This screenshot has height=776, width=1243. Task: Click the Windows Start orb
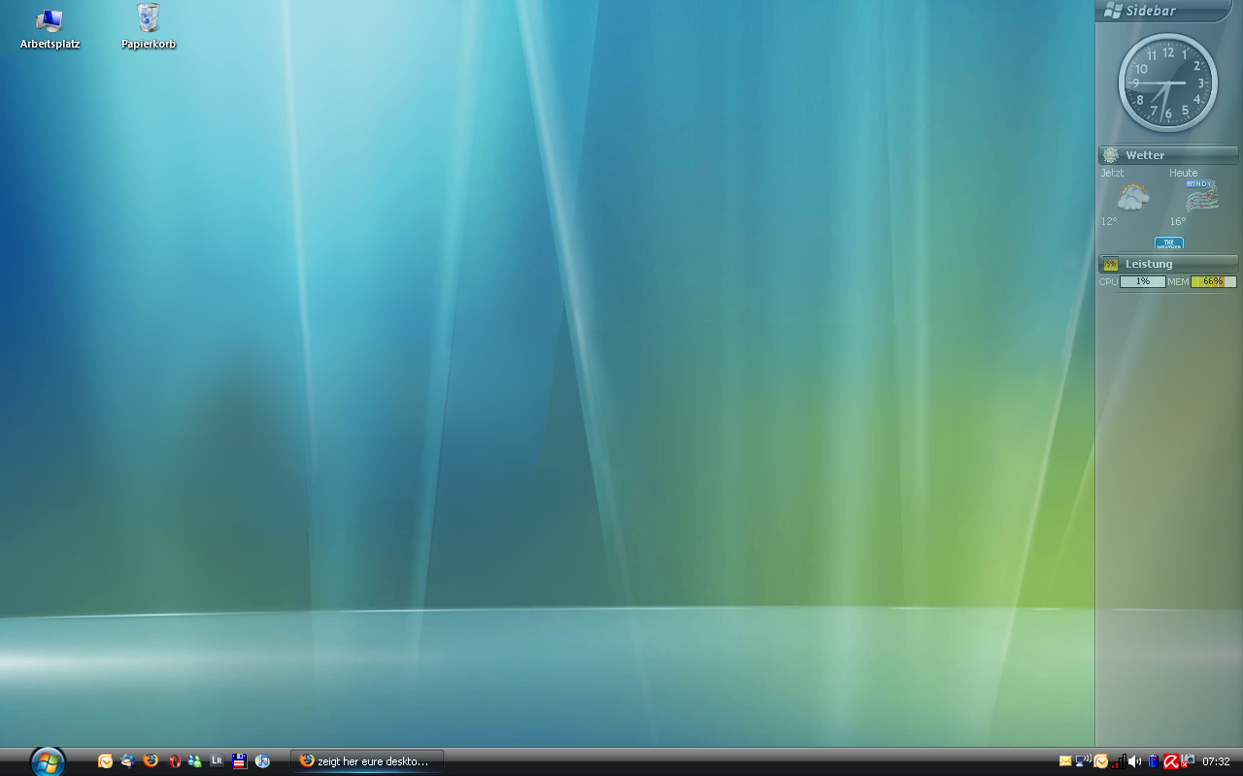[x=47, y=761]
